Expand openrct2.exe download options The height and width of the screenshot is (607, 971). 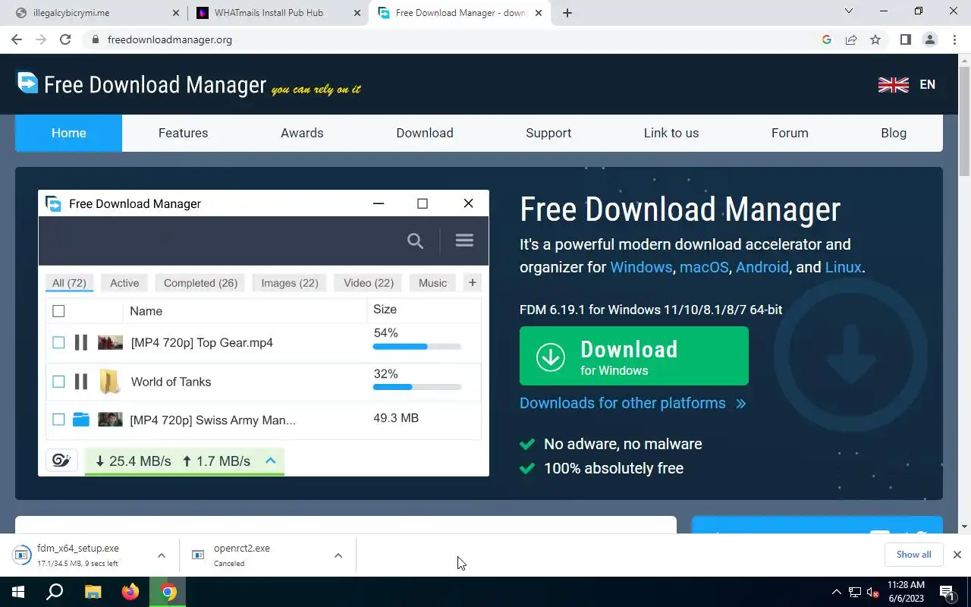click(338, 555)
